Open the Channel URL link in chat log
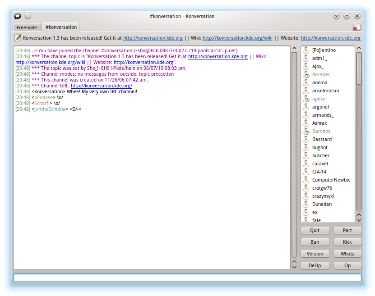The height and width of the screenshot is (296, 375). click(102, 86)
